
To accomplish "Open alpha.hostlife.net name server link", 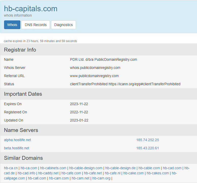I will point(18,140).
